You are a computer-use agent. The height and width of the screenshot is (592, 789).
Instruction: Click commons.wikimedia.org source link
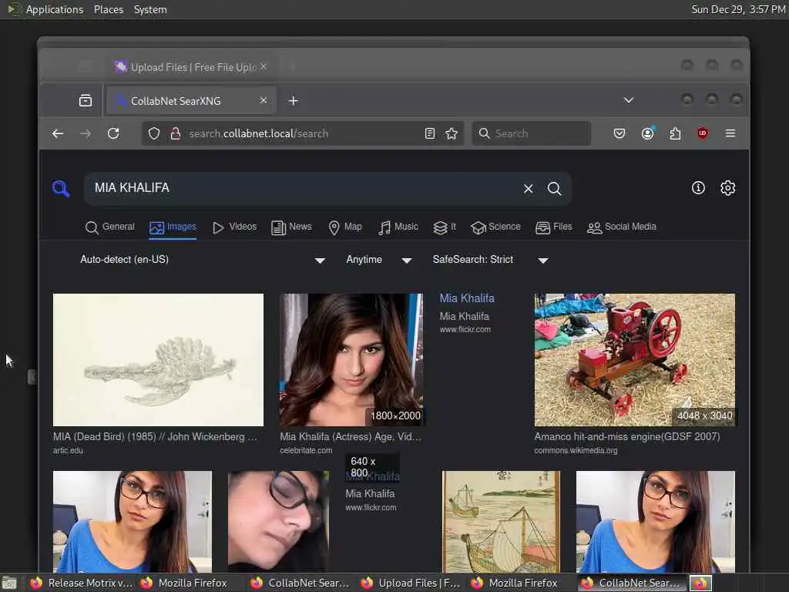tap(576, 450)
